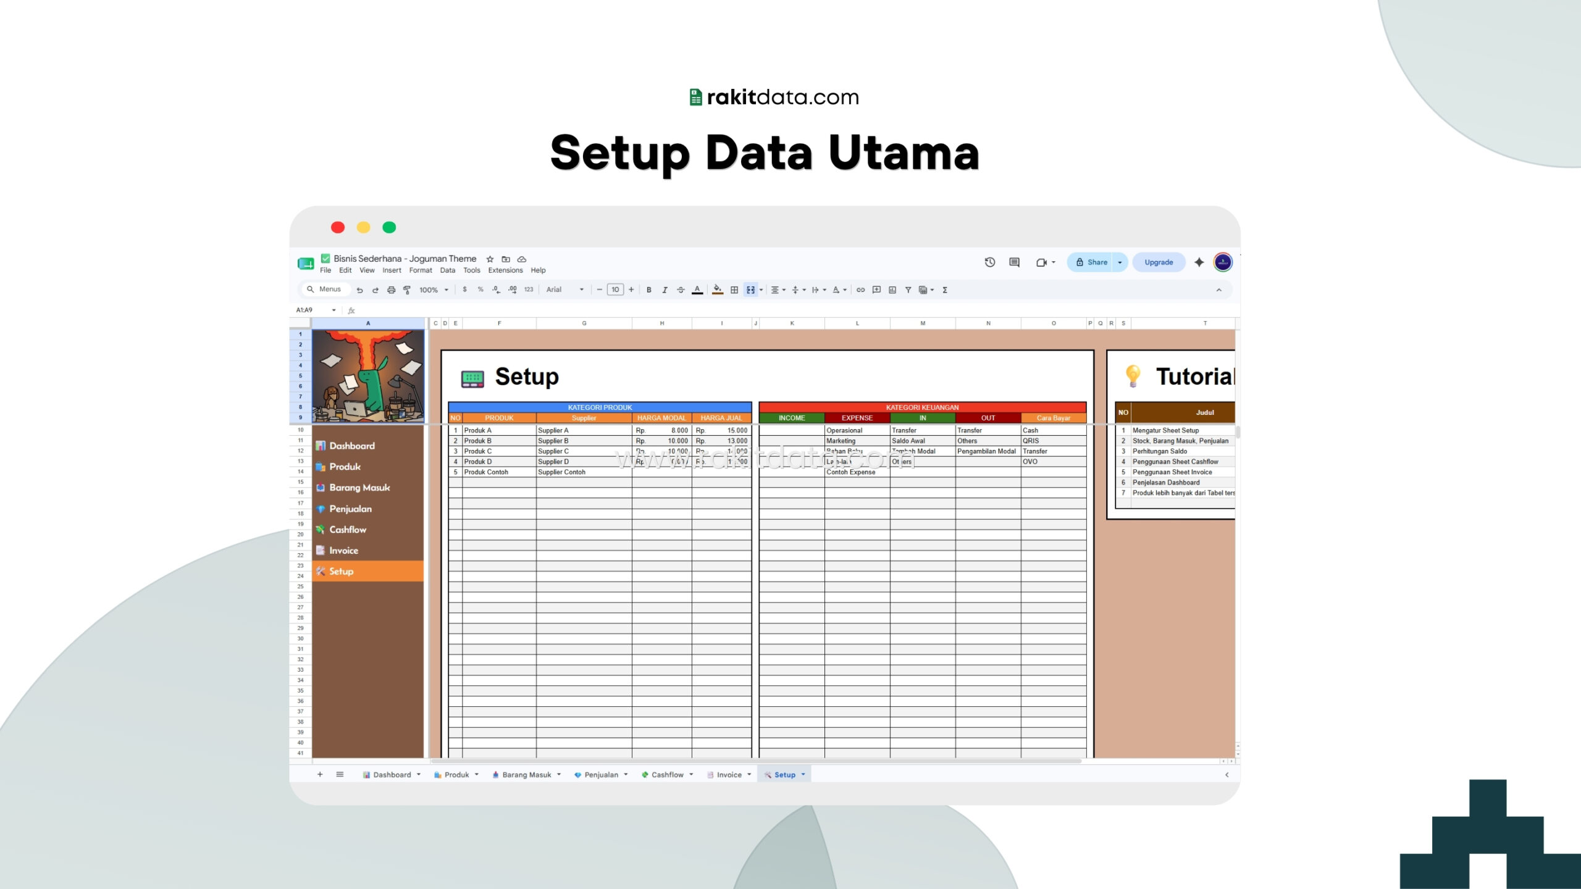The width and height of the screenshot is (1581, 889).
Task: Collapse the toolbar with up chevron
Action: coord(1219,290)
